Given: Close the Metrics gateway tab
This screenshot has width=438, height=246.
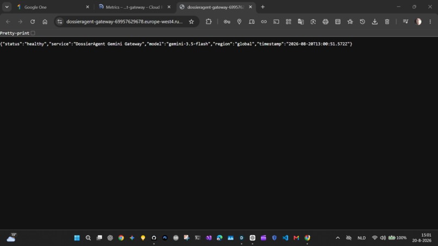Looking at the screenshot, I should click(169, 7).
